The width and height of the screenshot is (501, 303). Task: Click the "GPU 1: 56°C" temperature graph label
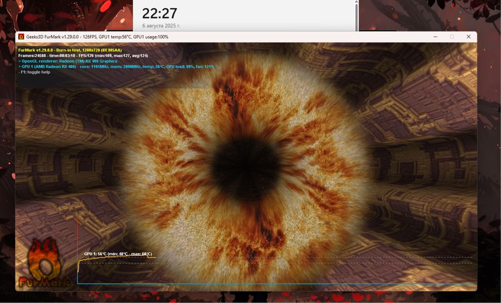click(x=118, y=254)
